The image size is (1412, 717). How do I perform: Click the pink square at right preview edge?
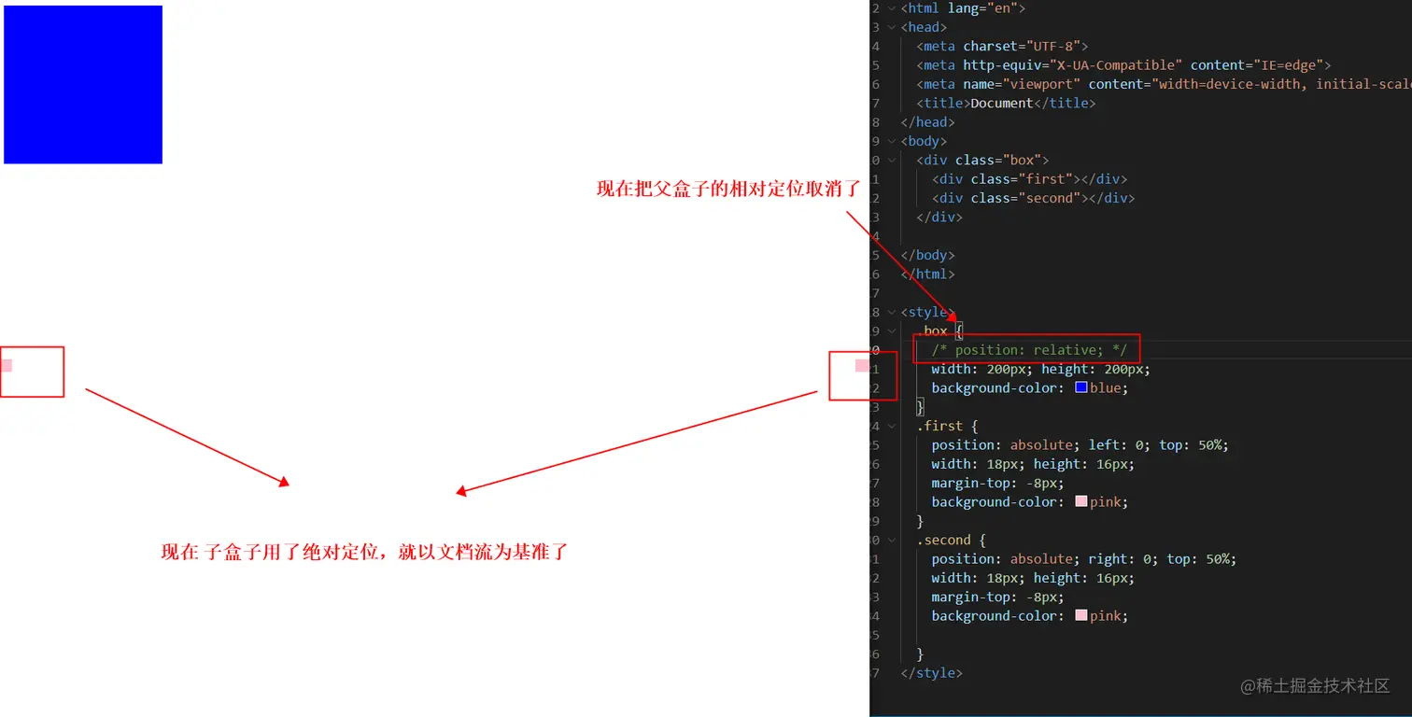862,365
